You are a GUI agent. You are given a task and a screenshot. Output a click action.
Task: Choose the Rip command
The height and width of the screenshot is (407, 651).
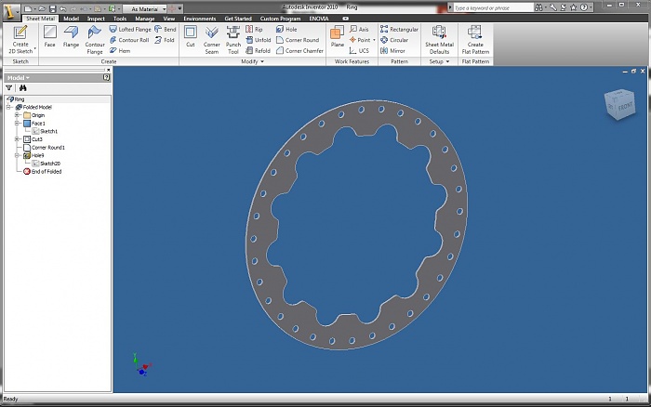(x=254, y=29)
